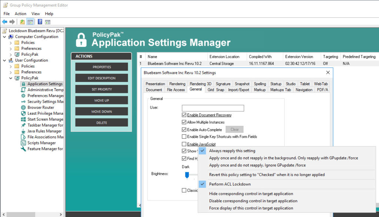379x217 pixels.
Task: Click the PolicyPak icon under User Configuration
Action: click(17, 78)
